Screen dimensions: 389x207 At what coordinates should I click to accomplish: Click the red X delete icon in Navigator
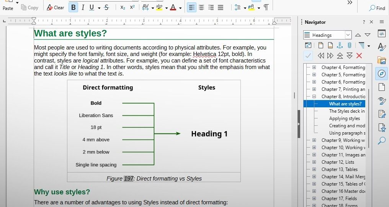tap(359, 56)
